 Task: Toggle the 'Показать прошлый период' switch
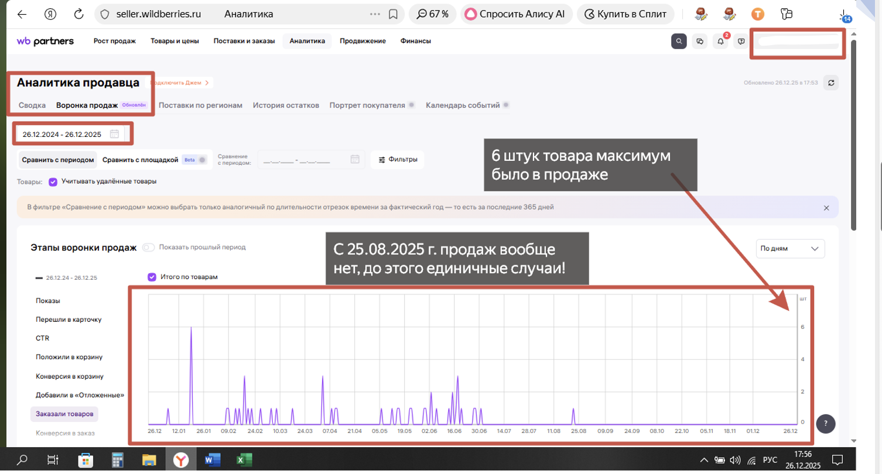click(x=148, y=247)
